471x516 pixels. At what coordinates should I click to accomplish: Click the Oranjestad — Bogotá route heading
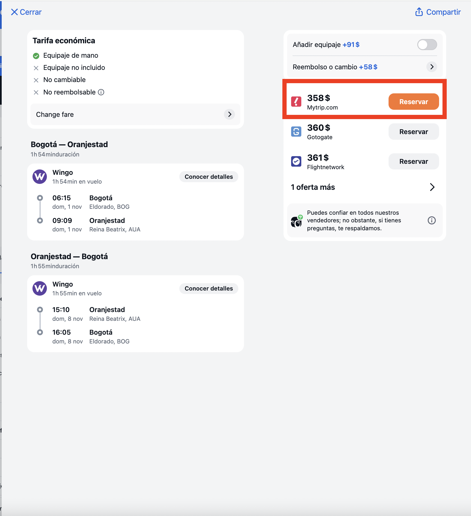click(x=69, y=257)
